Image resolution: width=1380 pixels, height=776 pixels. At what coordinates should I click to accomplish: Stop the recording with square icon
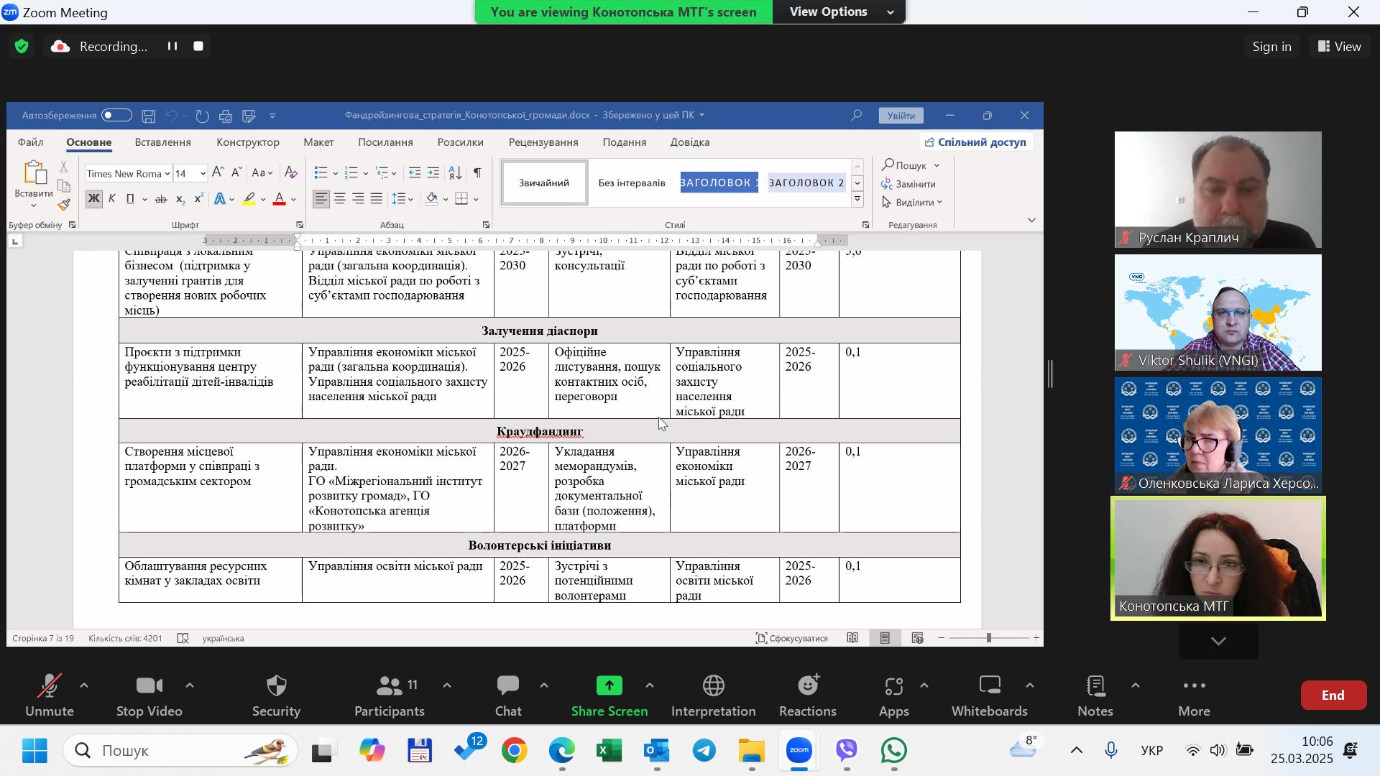coord(199,47)
